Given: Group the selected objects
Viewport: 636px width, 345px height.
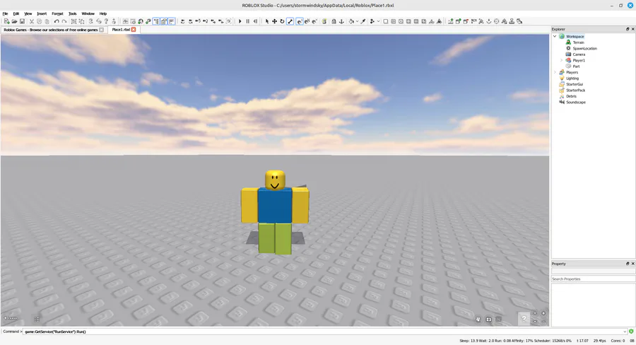Looking at the screenshot, I should click(73, 21).
